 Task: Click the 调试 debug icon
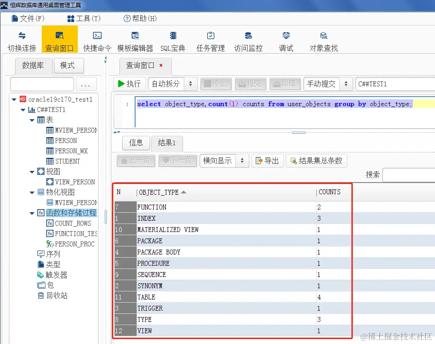click(x=286, y=36)
